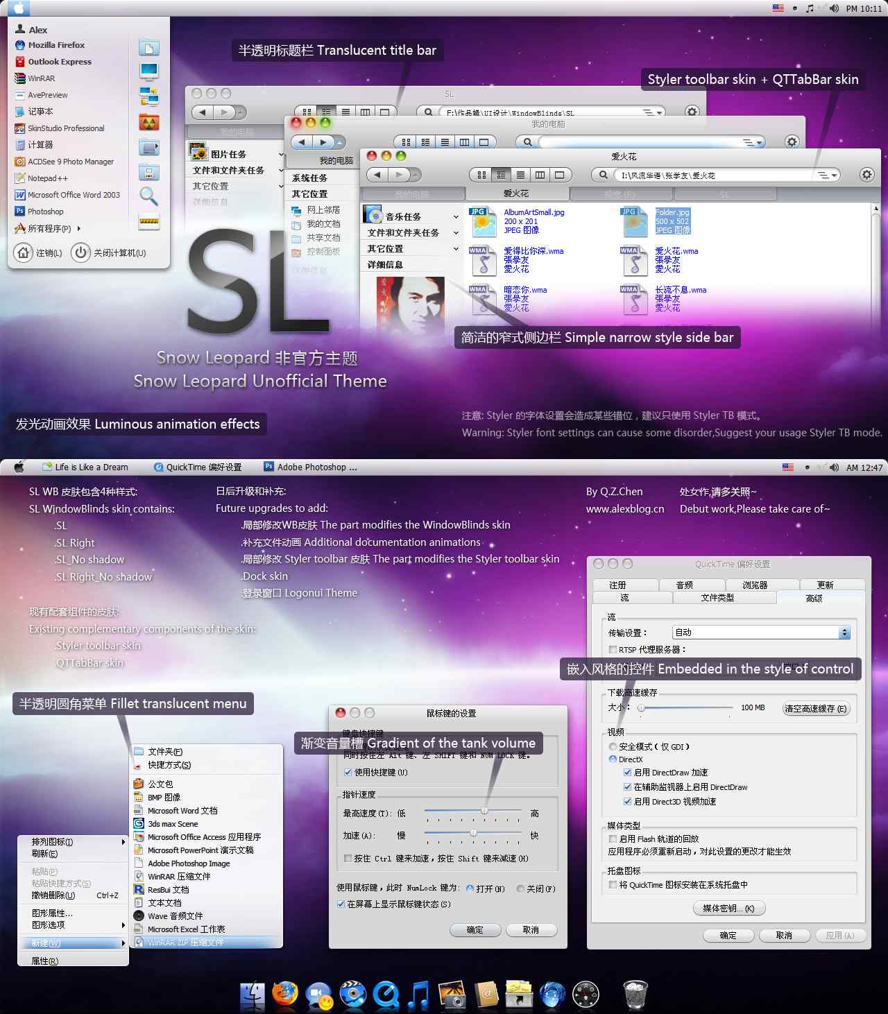Click the radiation-symbol folder icon in start menu
Image resolution: width=888 pixels, height=1014 pixels.
point(149,123)
